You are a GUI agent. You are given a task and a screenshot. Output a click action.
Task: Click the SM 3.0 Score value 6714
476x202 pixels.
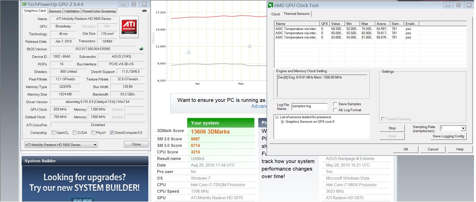195,145
